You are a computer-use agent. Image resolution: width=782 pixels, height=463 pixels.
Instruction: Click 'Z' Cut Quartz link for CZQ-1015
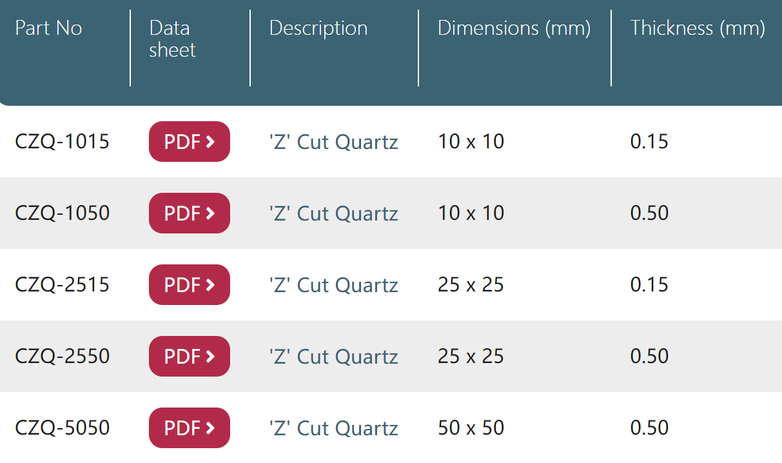(x=334, y=142)
